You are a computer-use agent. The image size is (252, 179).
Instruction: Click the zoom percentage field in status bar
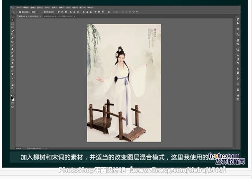pos(18,149)
